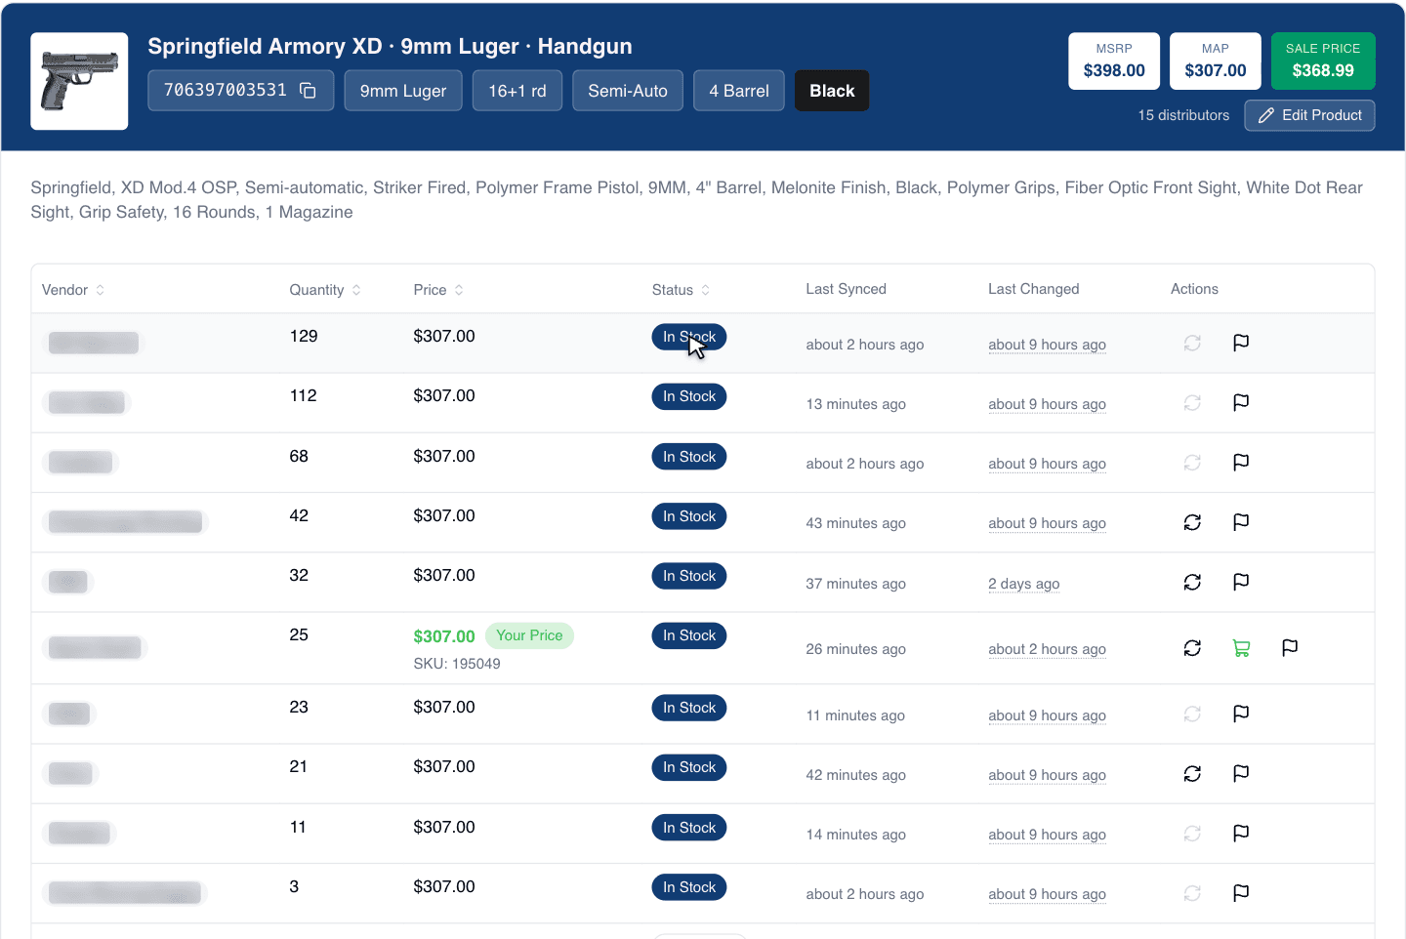
Task: Click the 'Your Price' badge
Action: pos(529,635)
